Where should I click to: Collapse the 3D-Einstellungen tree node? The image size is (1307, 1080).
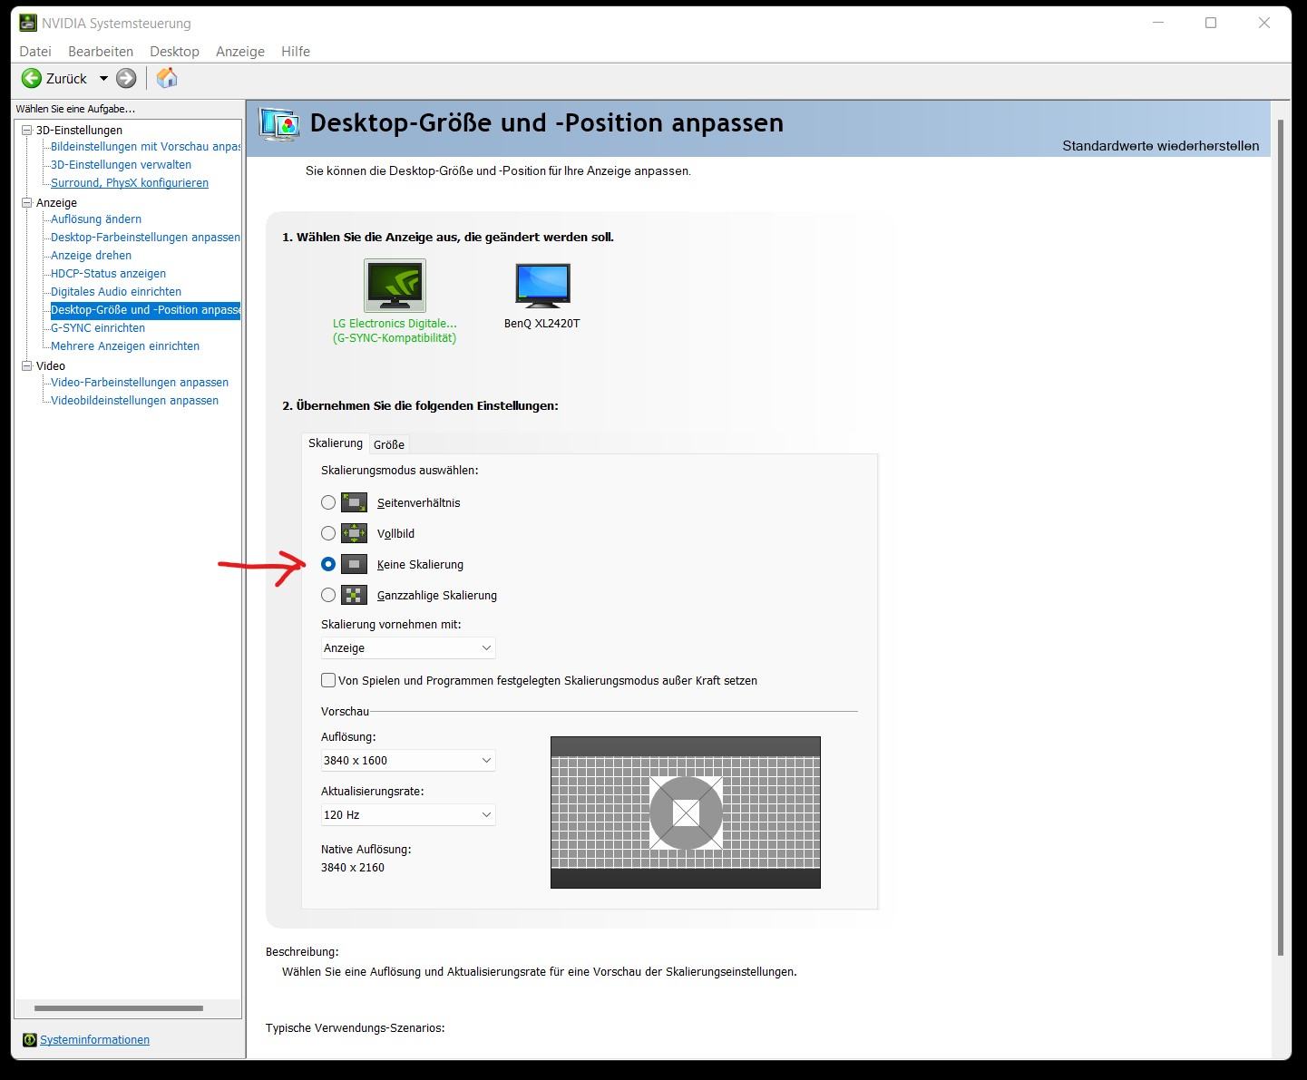(27, 131)
